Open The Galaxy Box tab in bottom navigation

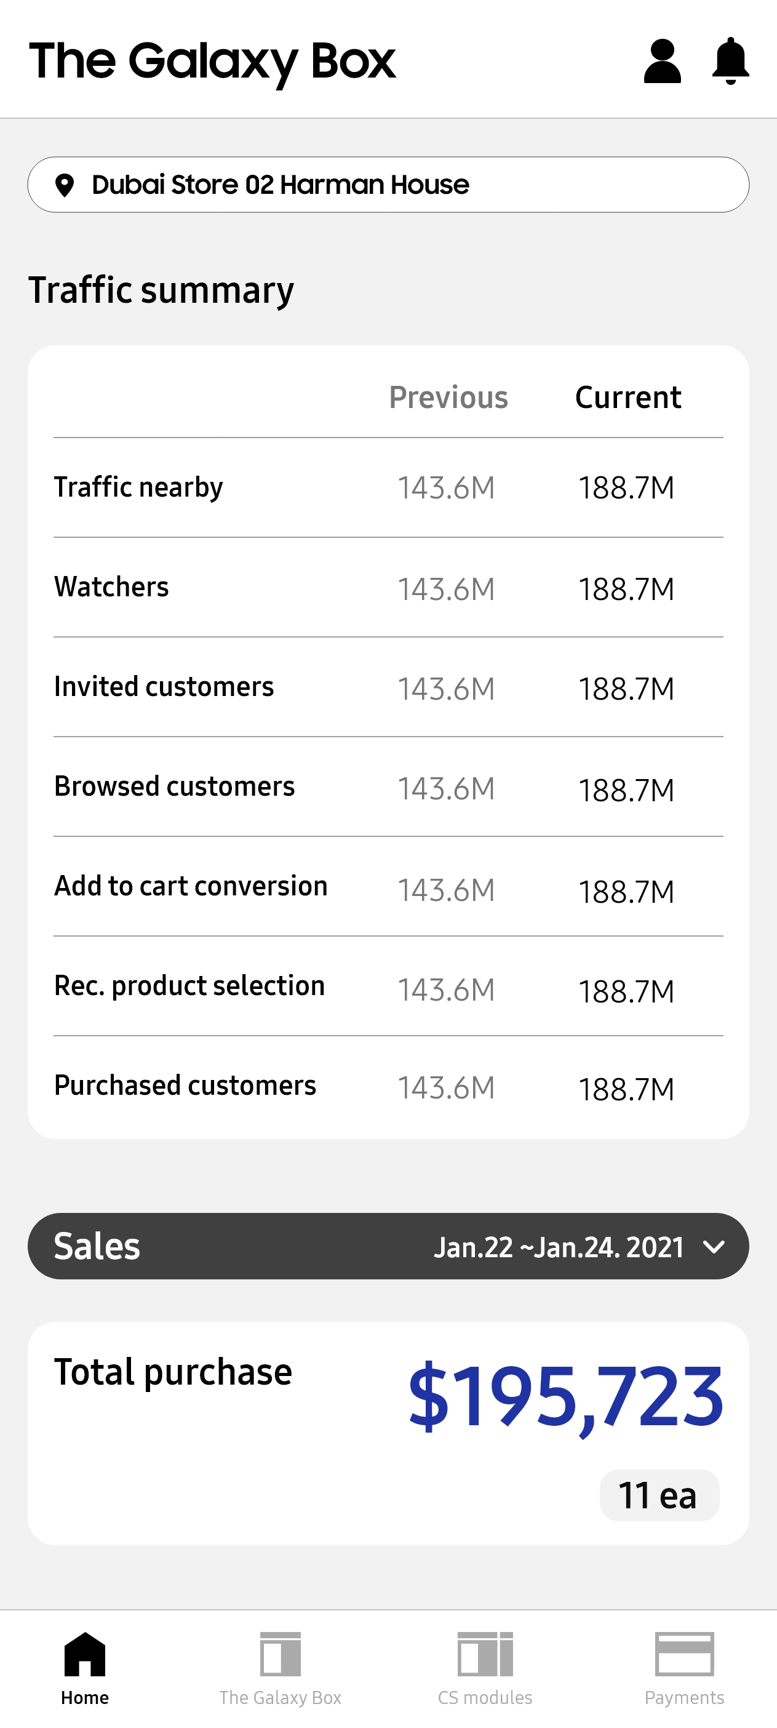tap(281, 1669)
